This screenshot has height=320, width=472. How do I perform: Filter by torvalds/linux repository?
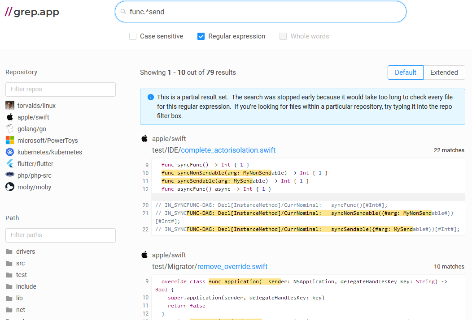click(x=36, y=106)
